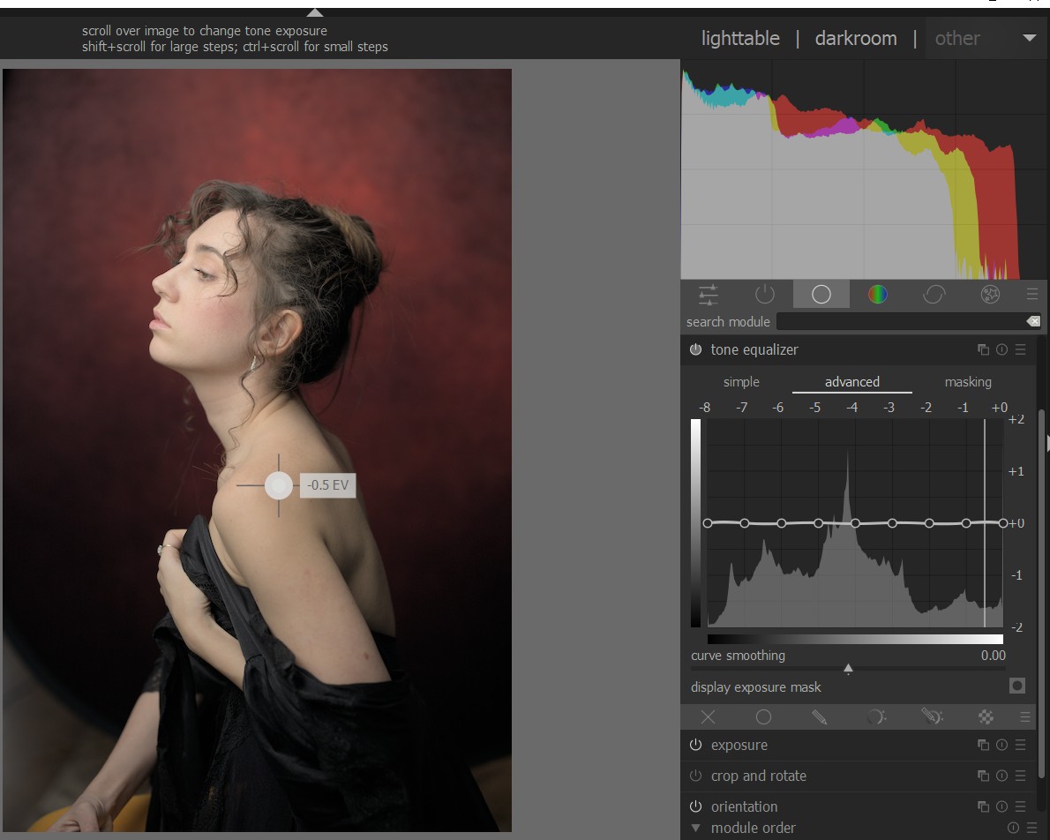Image resolution: width=1050 pixels, height=840 pixels.
Task: Click the histogram display
Action: coord(863,169)
